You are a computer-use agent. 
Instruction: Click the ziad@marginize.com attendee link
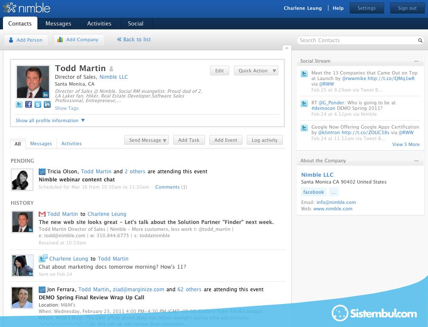[138, 290]
